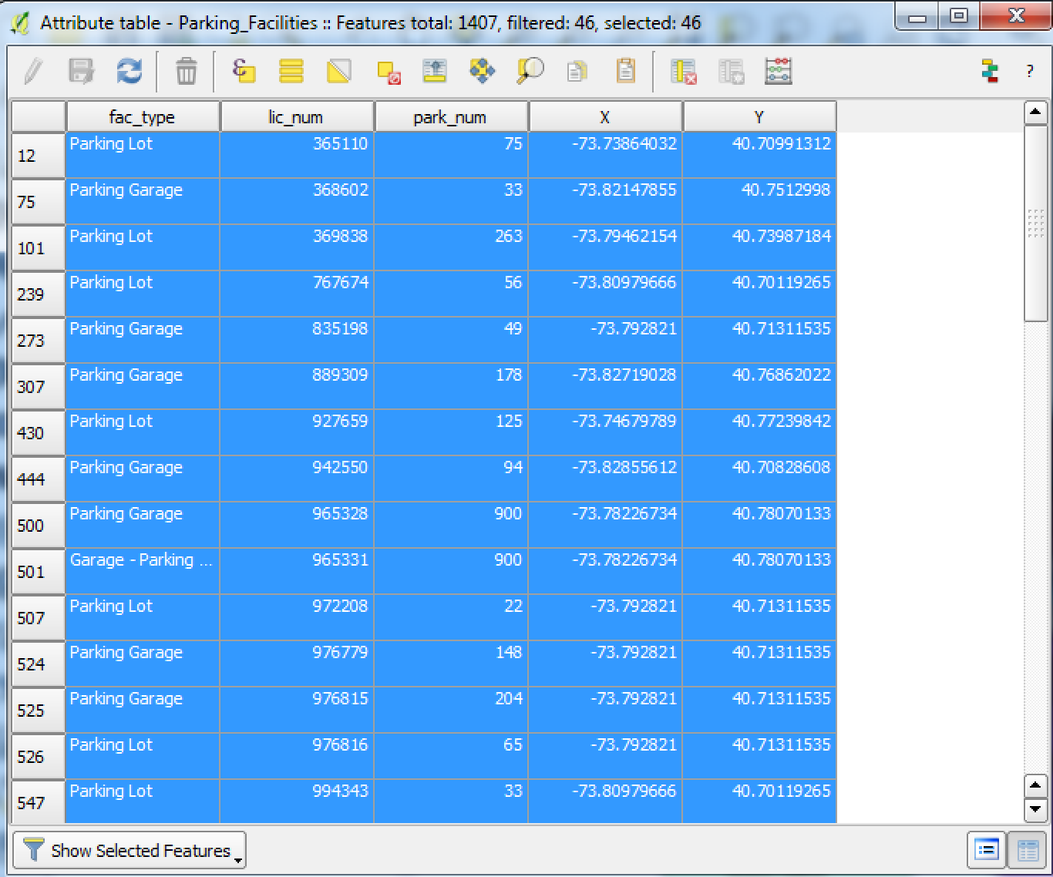Select row header 12

(x=38, y=156)
